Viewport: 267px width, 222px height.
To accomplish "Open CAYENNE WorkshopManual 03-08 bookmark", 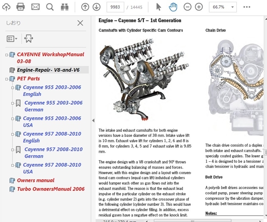I will coord(51,58).
